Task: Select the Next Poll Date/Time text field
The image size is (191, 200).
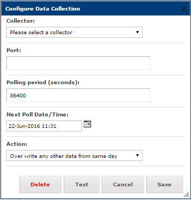Action: [44, 126]
